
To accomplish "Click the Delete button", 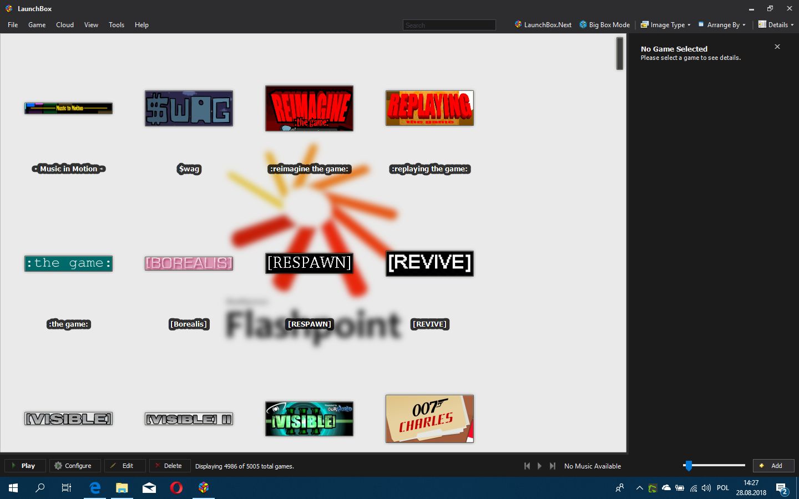I will tap(169, 466).
